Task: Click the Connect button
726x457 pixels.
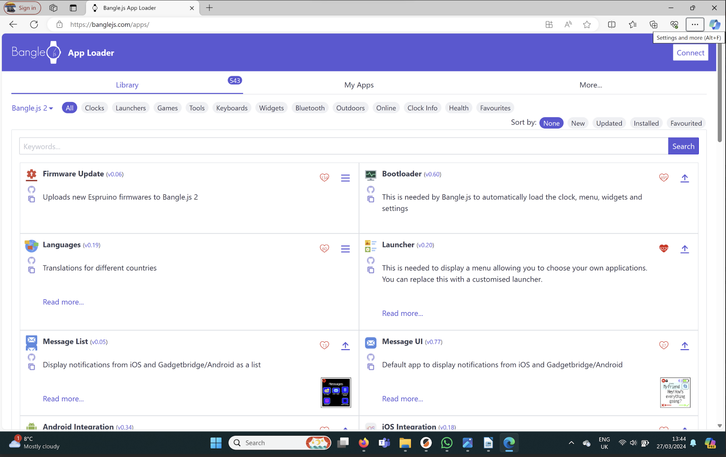Action: coord(690,53)
